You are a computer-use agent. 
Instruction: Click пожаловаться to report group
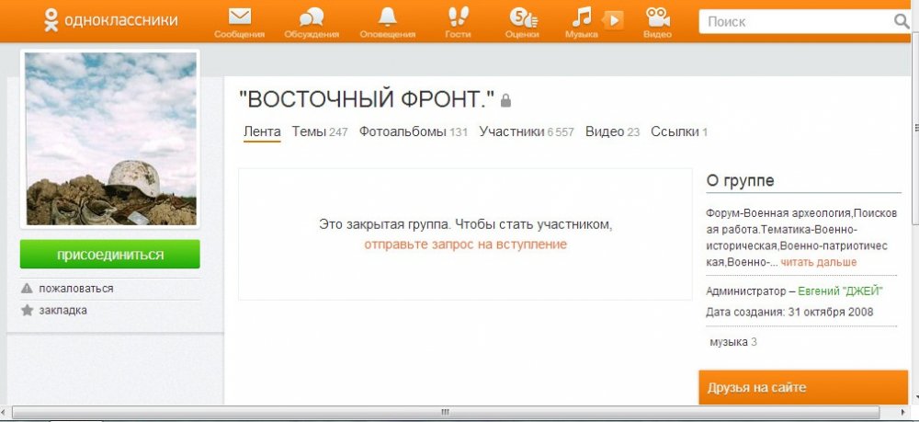pyautogui.click(x=75, y=288)
